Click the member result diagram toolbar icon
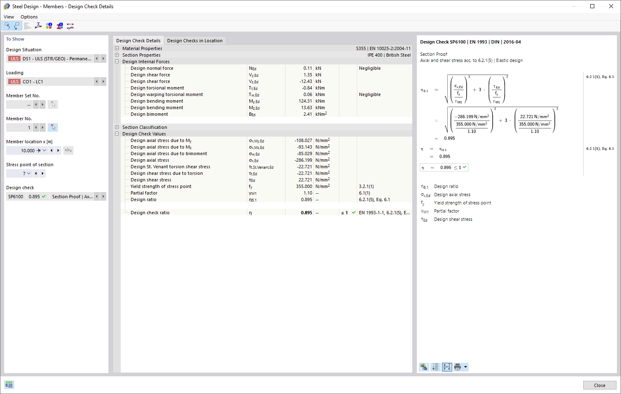Image resolution: width=621 pixels, height=394 pixels. [70, 25]
